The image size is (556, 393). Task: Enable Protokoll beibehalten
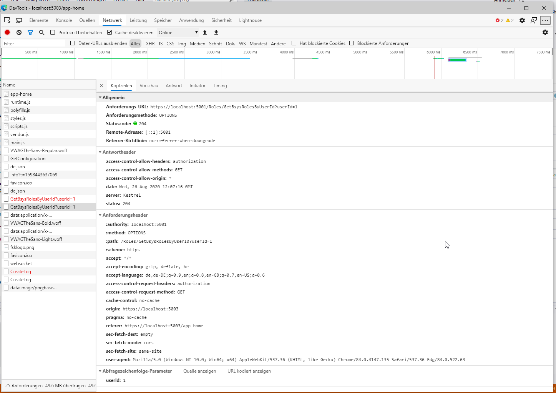click(52, 32)
